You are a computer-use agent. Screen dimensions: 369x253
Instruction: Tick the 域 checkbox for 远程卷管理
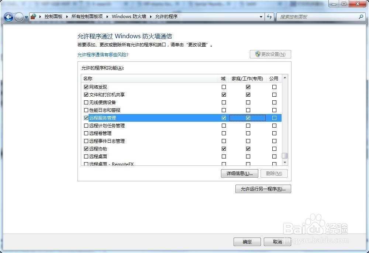[x=224, y=133]
